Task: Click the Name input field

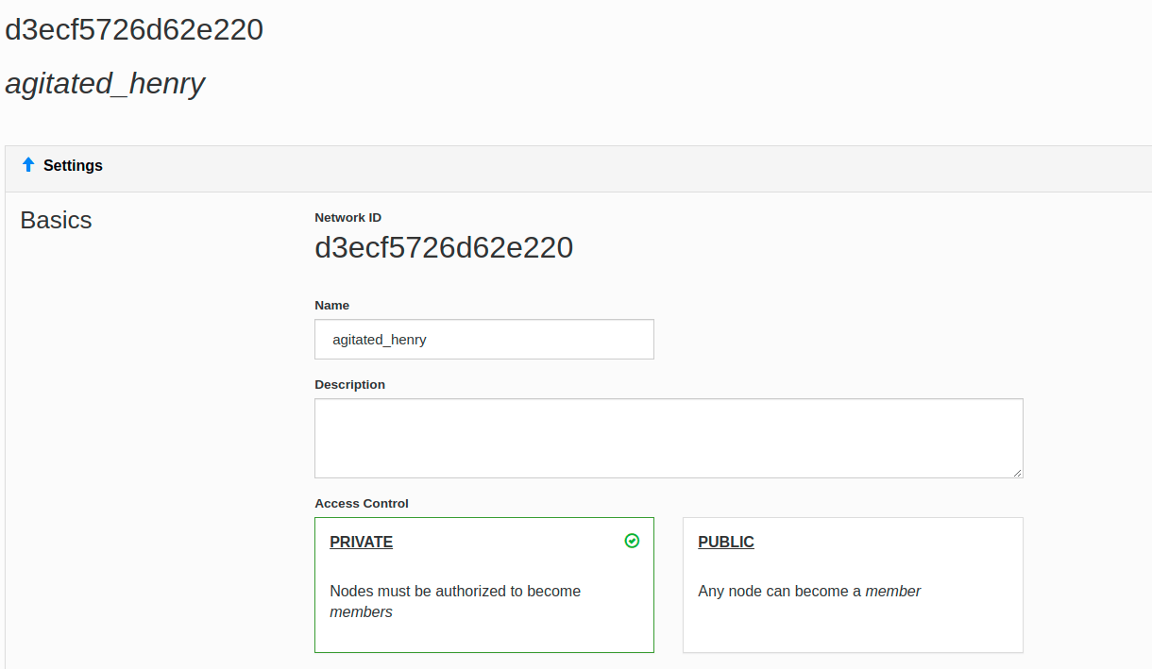Action: tap(483, 340)
